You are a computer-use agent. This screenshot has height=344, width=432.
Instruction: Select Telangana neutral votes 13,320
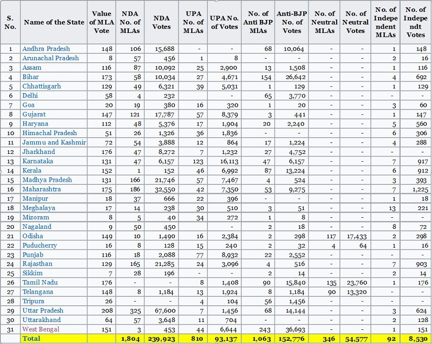click(357, 292)
